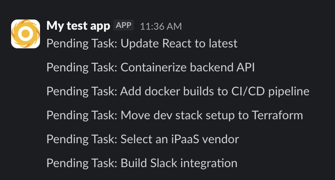Click the APP badge next to sender name
The height and width of the screenshot is (180, 335).
[124, 25]
